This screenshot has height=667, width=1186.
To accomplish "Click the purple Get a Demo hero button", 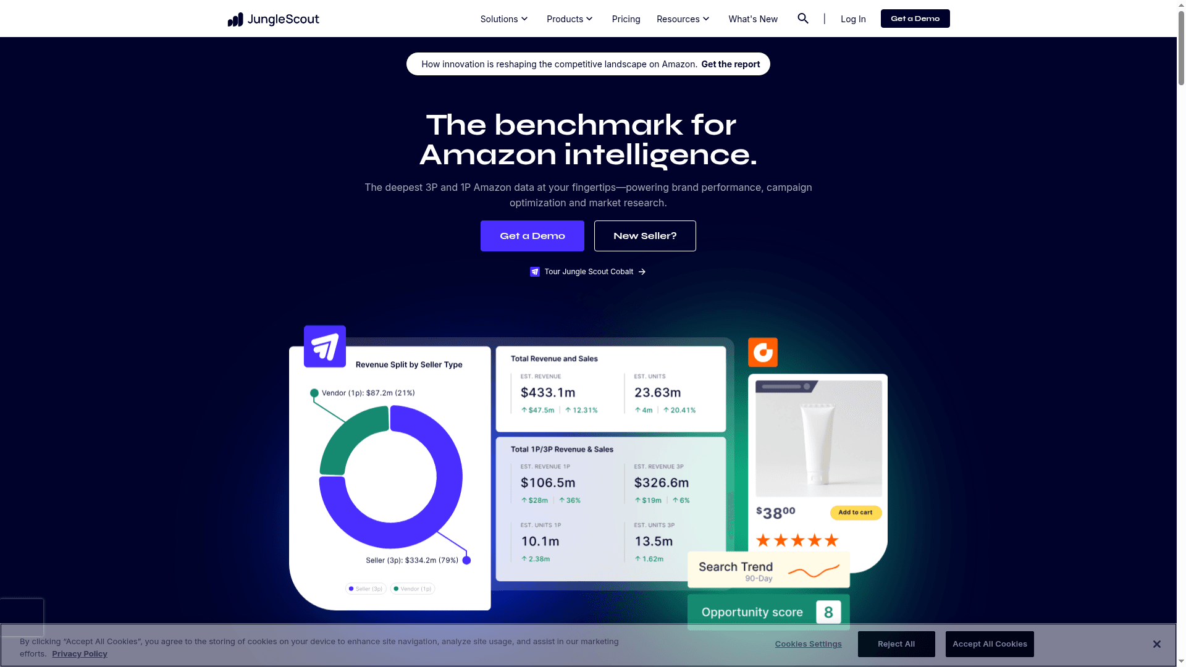I will (x=532, y=235).
